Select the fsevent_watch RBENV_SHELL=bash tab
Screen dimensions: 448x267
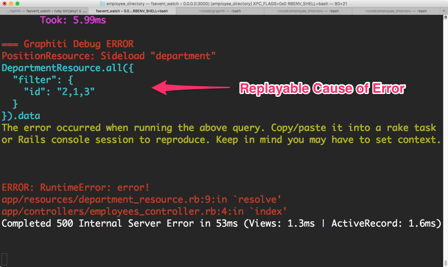pos(132,11)
